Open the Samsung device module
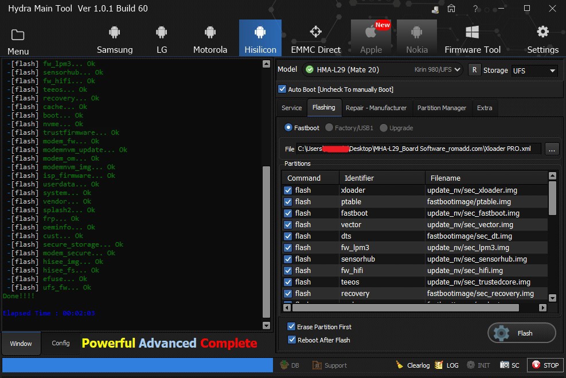The image size is (566, 378). pos(115,38)
